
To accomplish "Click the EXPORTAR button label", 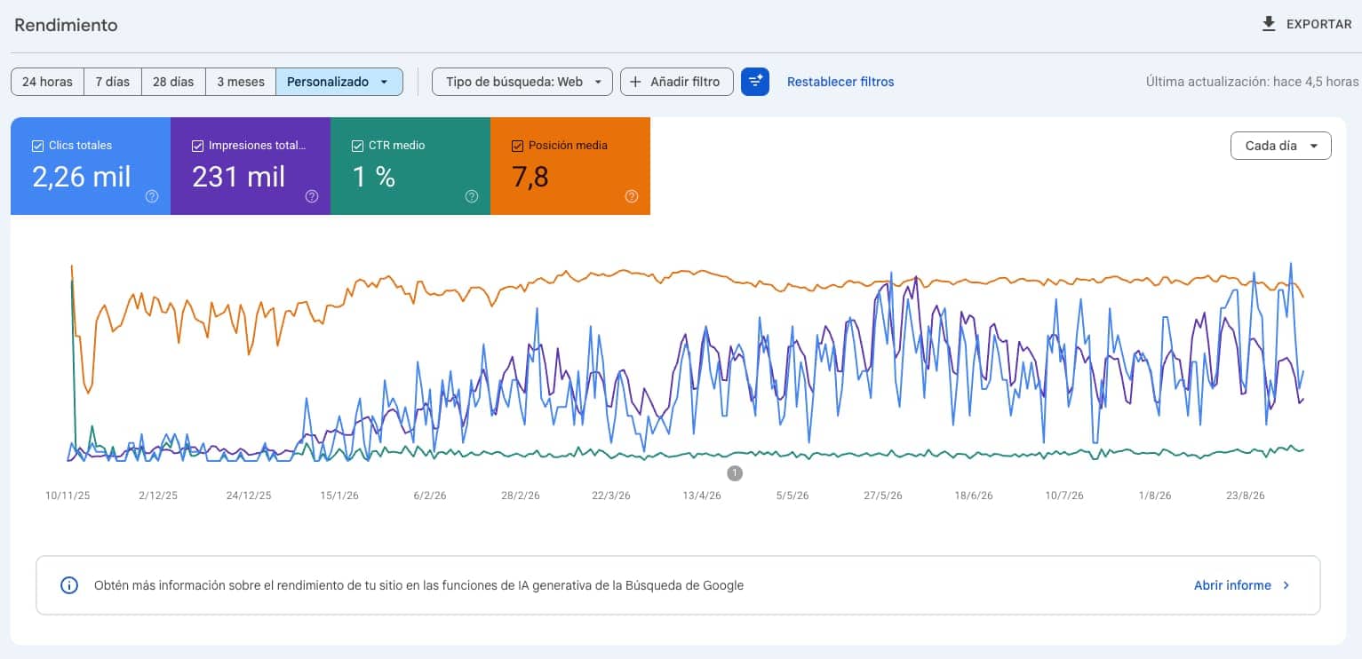I will (1318, 25).
